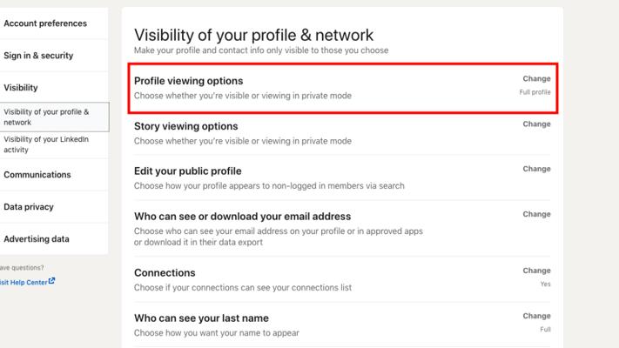Click Change for Profile viewing options
Image resolution: width=619 pixels, height=348 pixels.
tap(536, 79)
